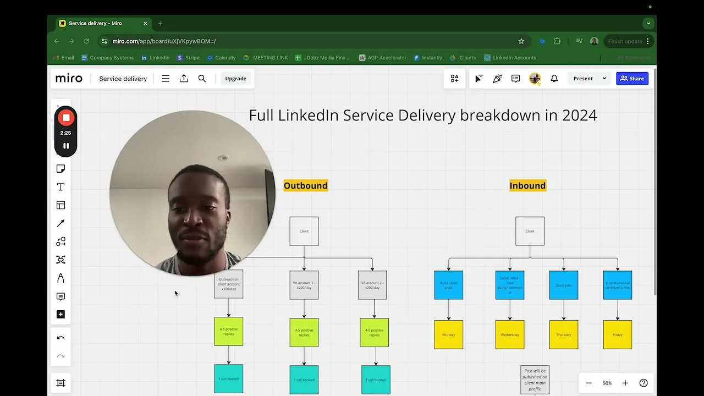Open the main menu hamburger icon
Screen dimensions: 704x396
pyautogui.click(x=166, y=79)
